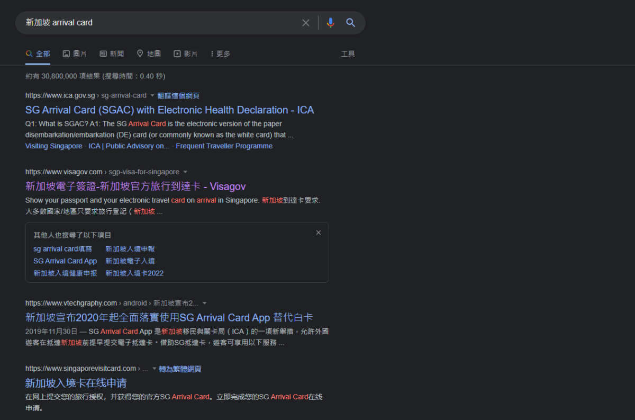
Task: Open 工具 search tools
Action: 348,53
